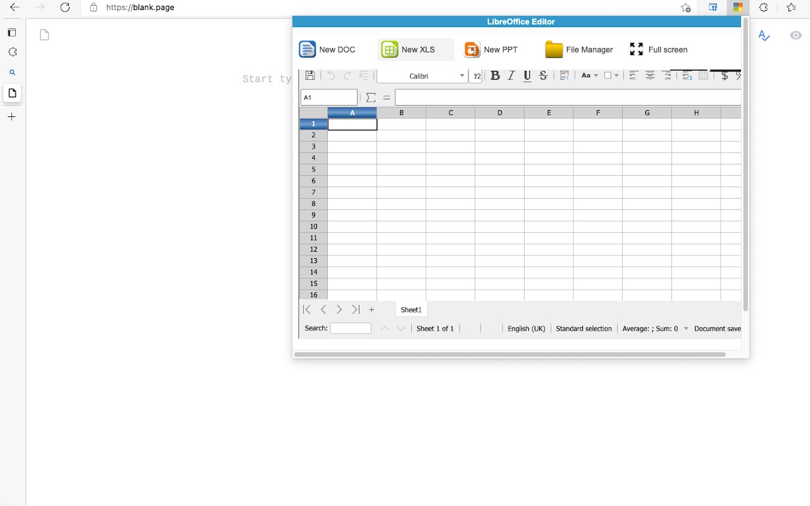The width and height of the screenshot is (810, 506).
Task: Click the LibreOffice Editor extension icon
Action: point(738,8)
